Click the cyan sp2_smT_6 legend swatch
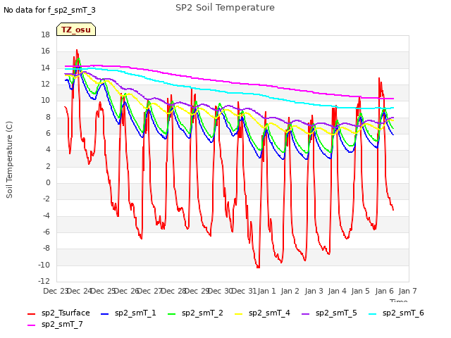The height and width of the screenshot is (338, 451). click(373, 313)
